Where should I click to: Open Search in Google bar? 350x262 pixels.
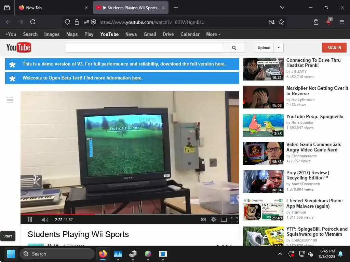coord(30,34)
